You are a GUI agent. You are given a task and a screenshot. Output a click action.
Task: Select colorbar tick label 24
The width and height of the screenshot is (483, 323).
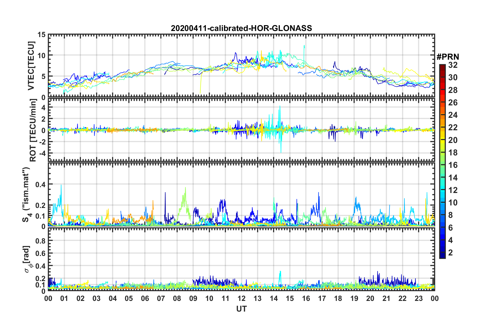[x=453, y=115]
